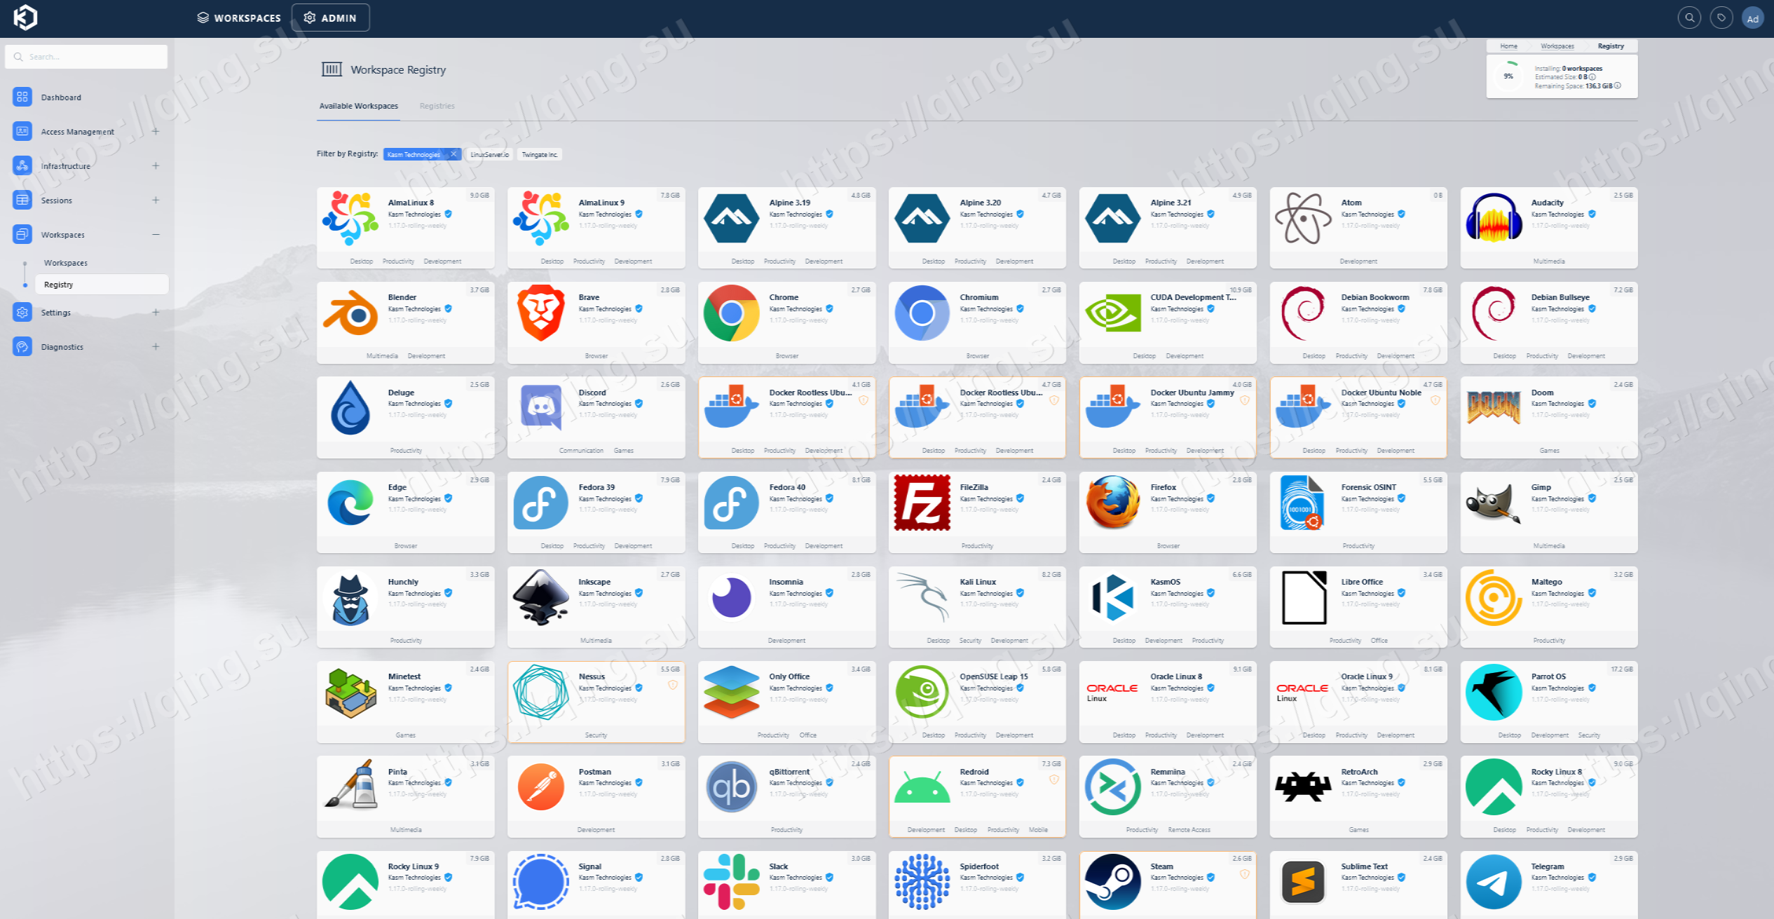
Task: Select the Kali Linux dragon icon
Action: point(922,597)
